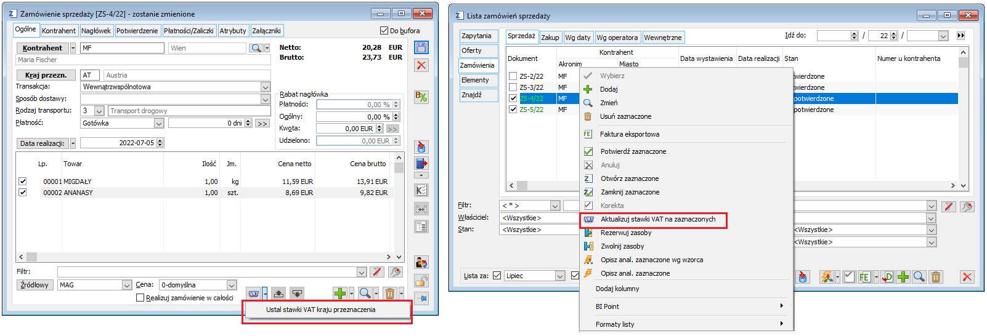Screen dimensions: 987x336
Task: Open the Płatność Gotówka dropdown
Action: [x=158, y=123]
